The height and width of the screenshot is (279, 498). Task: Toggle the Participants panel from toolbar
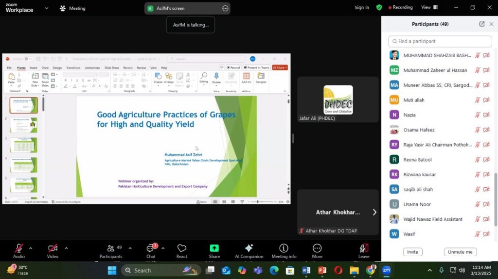pyautogui.click(x=111, y=248)
